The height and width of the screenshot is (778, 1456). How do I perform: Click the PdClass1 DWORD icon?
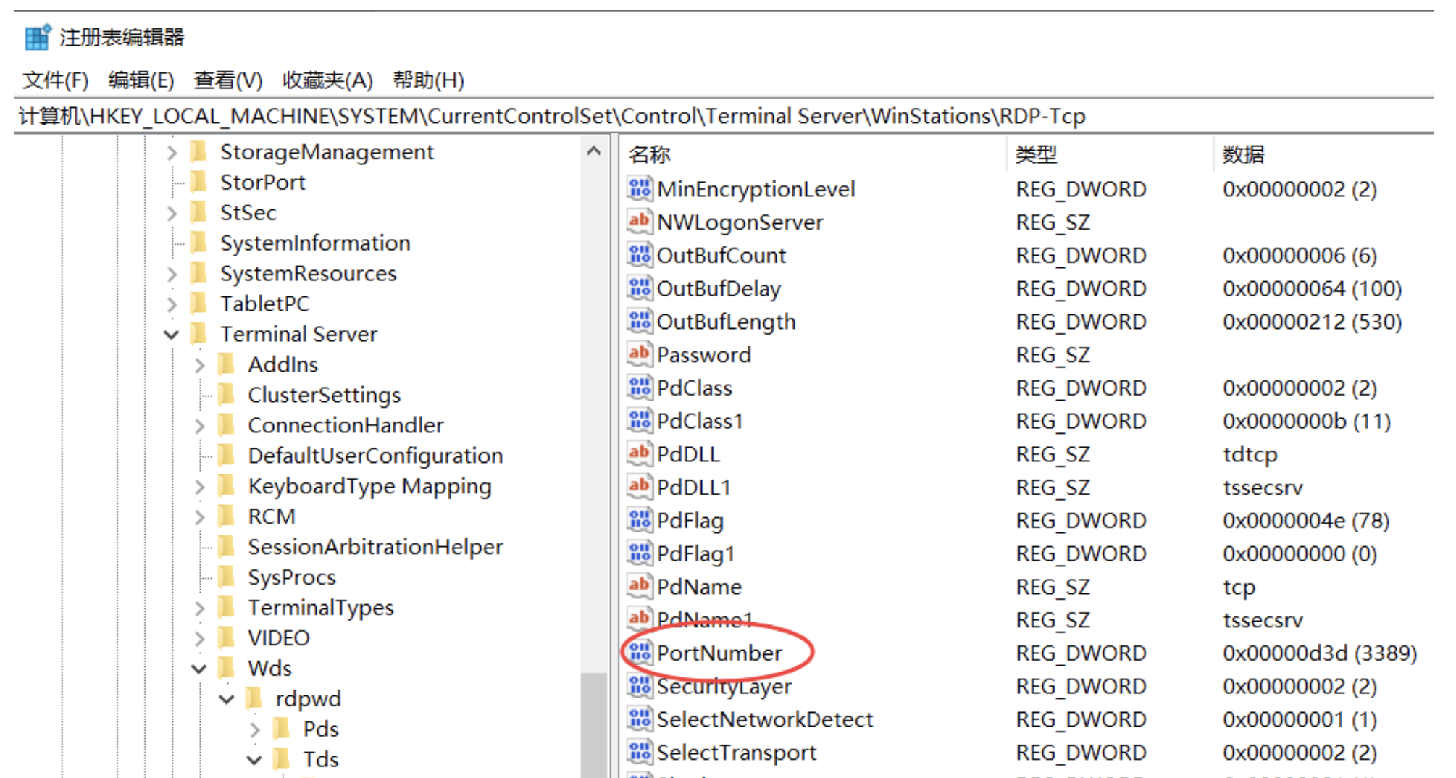click(640, 421)
